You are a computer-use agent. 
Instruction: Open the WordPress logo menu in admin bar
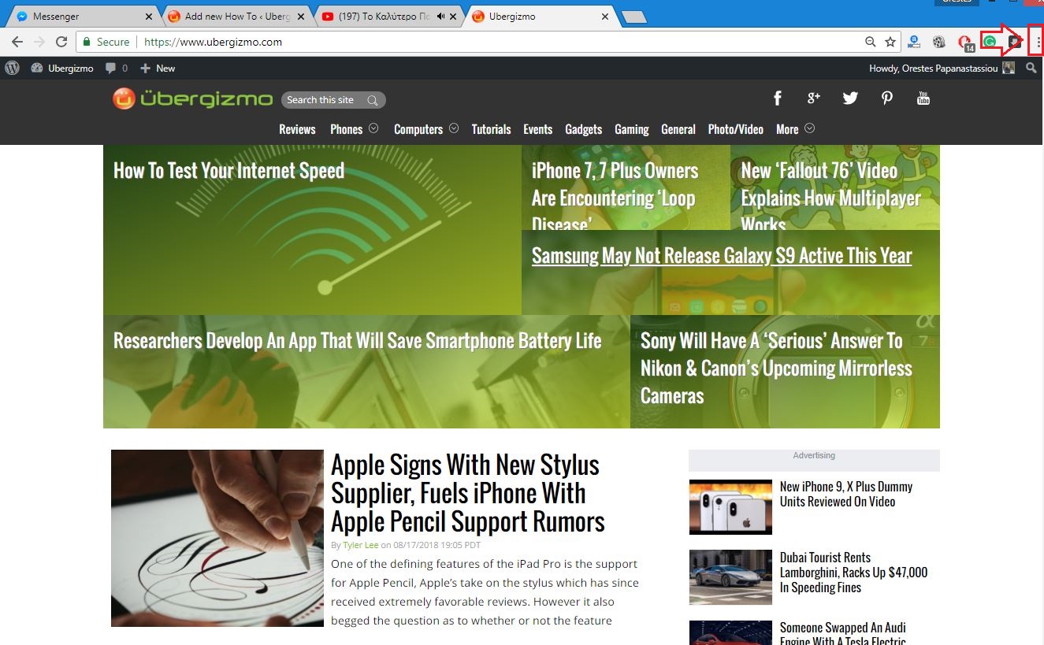[x=12, y=69]
